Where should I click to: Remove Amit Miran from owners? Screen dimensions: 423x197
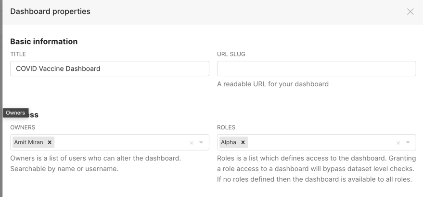(50, 142)
